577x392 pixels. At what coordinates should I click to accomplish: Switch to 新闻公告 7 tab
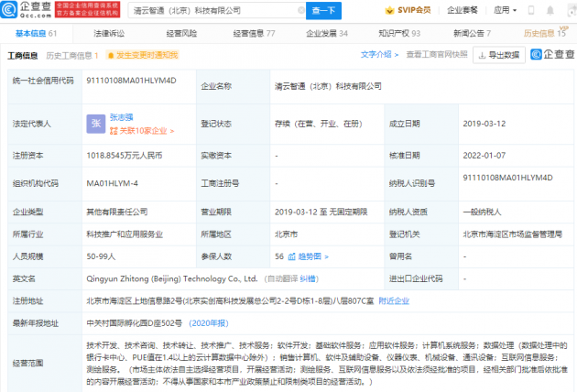pyautogui.click(x=472, y=34)
